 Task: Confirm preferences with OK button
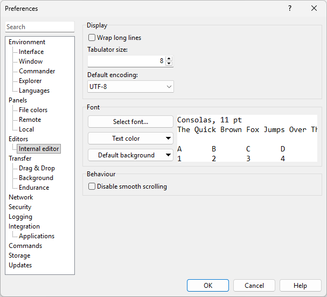tap(208, 286)
